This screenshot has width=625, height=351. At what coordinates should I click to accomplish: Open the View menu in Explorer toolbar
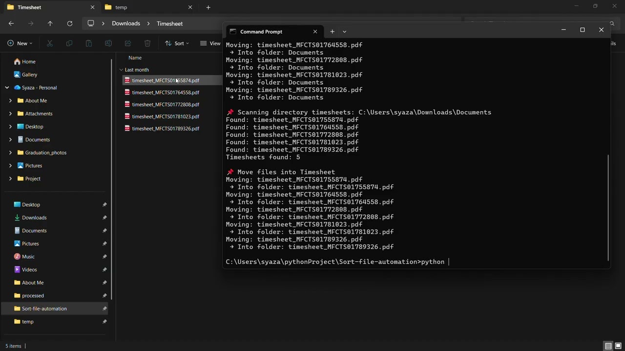pos(211,43)
